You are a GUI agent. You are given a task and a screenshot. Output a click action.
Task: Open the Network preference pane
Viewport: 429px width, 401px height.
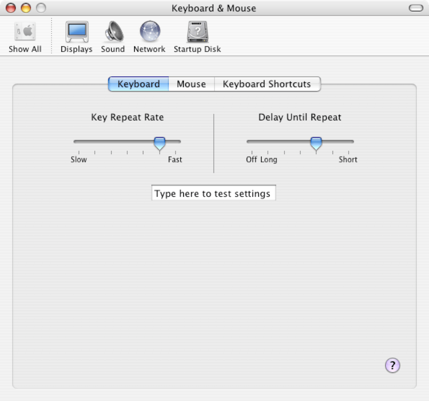[149, 37]
